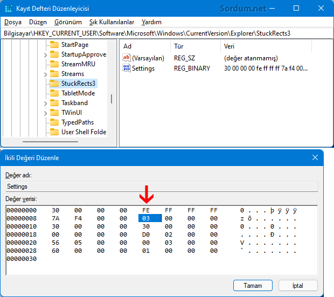Click the tree vertical scrollbar thumb
The image size is (334, 297).
point(112,99)
